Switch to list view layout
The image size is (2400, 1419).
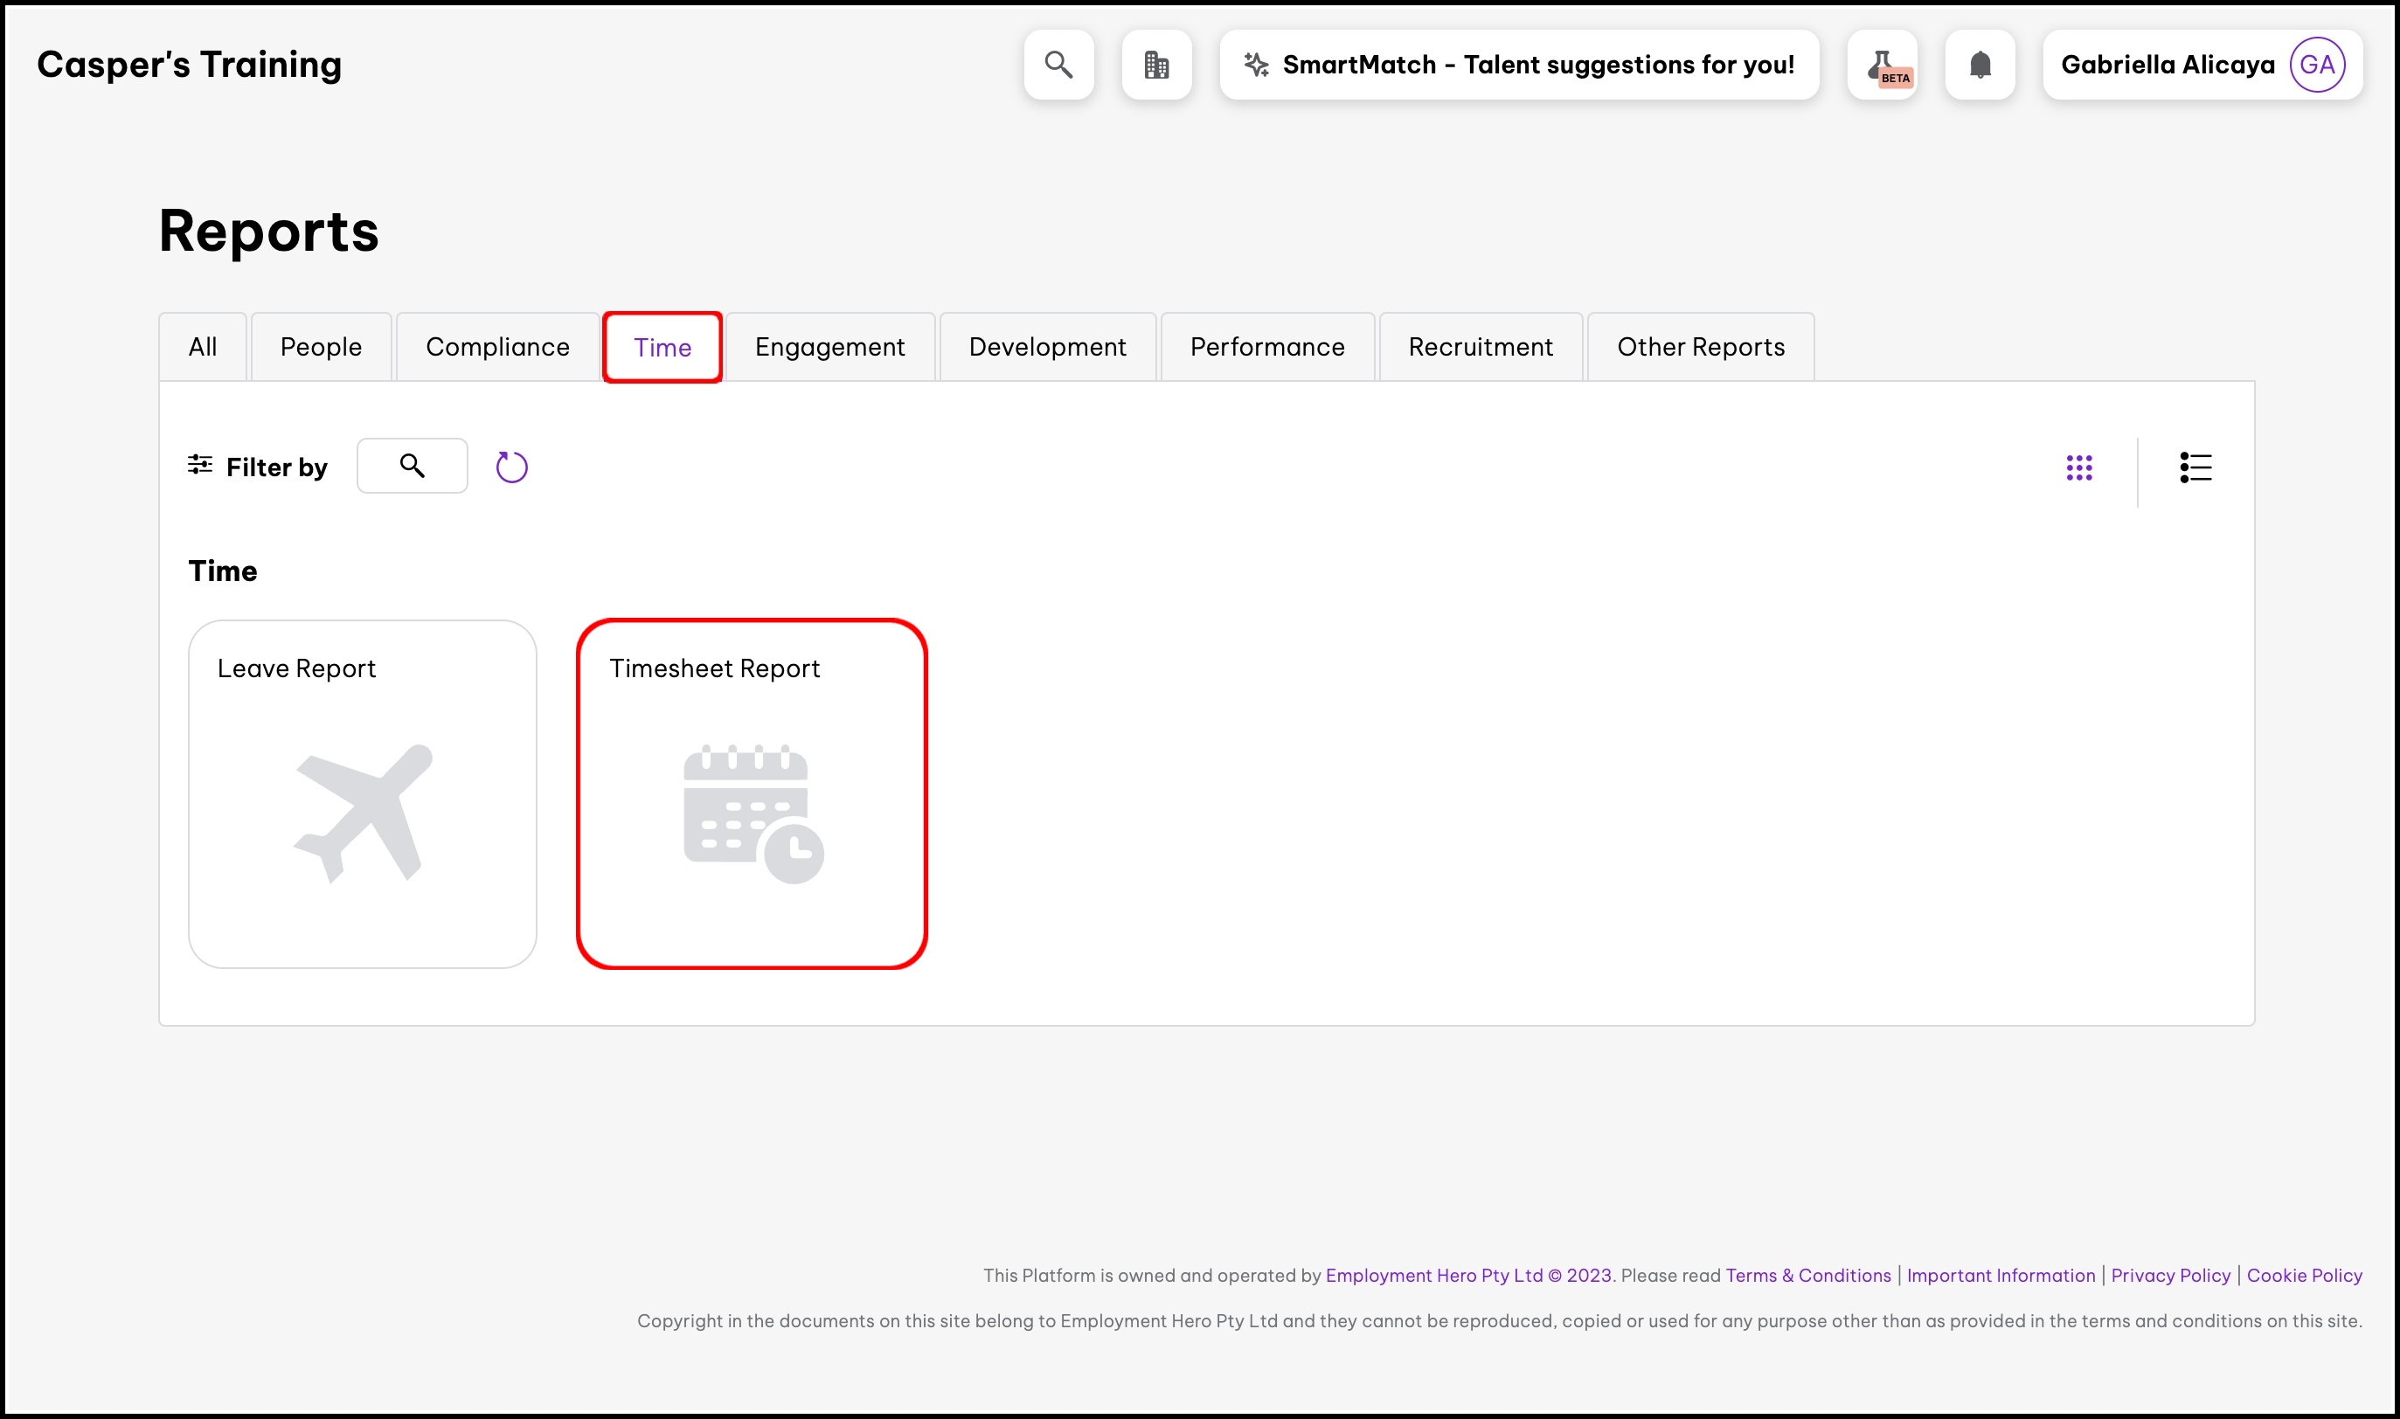click(2195, 467)
